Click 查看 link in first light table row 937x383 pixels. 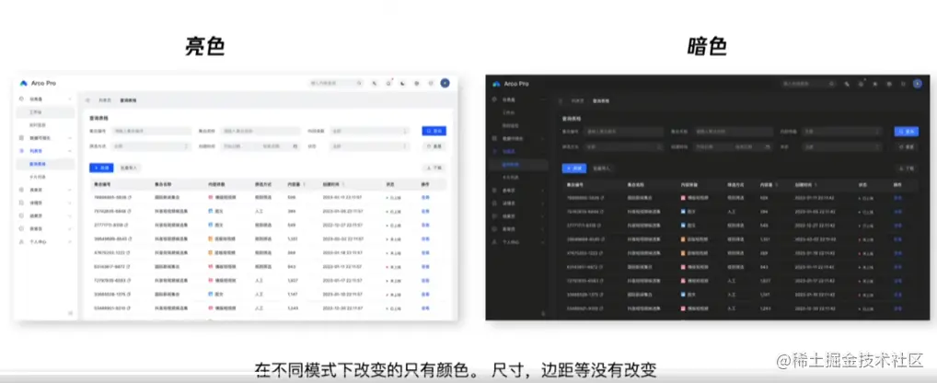pos(425,197)
